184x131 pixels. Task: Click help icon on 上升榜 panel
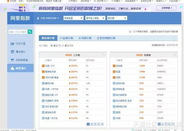(x=103, y=55)
